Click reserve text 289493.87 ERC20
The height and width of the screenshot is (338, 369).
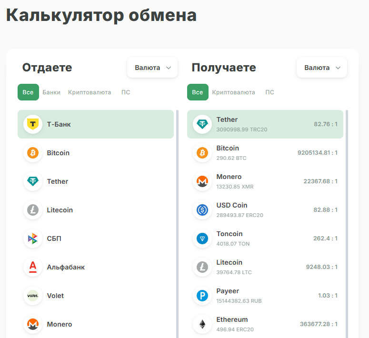pos(239,215)
